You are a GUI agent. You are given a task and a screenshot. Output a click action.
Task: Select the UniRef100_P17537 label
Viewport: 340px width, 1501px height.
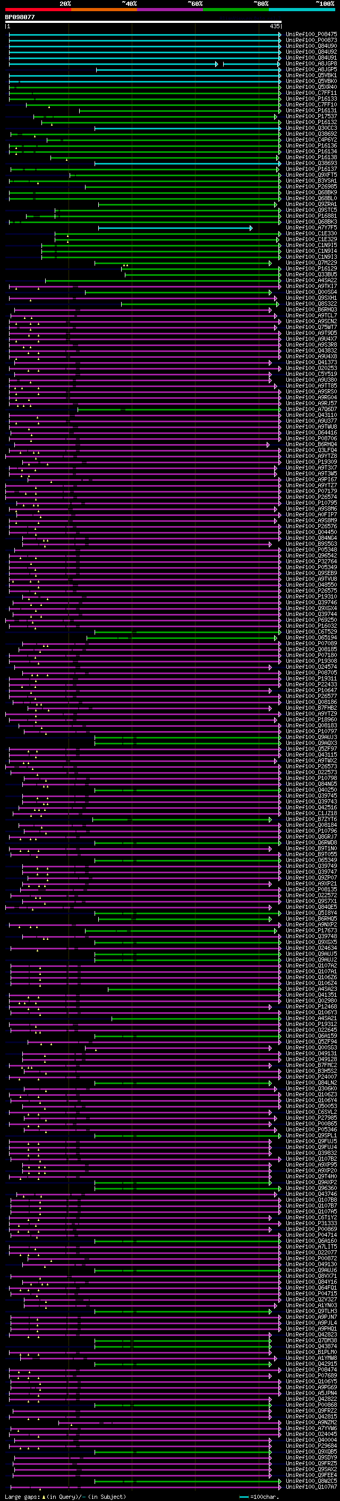pos(311,117)
